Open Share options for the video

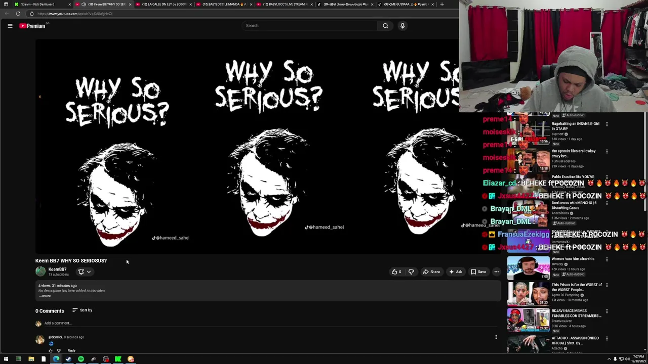click(x=431, y=272)
